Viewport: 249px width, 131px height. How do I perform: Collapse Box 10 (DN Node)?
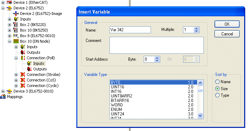(10, 42)
